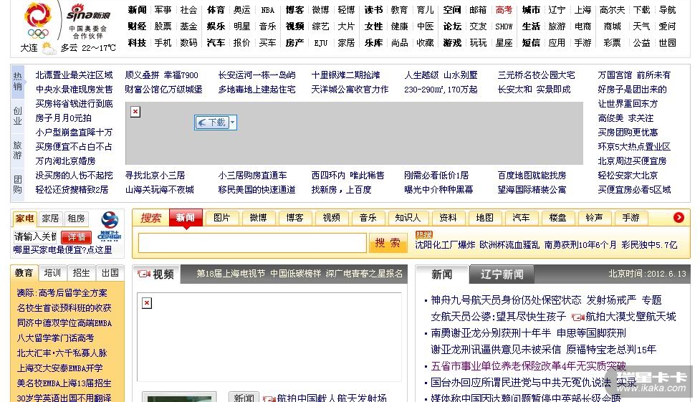Open the 热销 side tab
This screenshot has height=402, width=700.
pyautogui.click(x=17, y=81)
